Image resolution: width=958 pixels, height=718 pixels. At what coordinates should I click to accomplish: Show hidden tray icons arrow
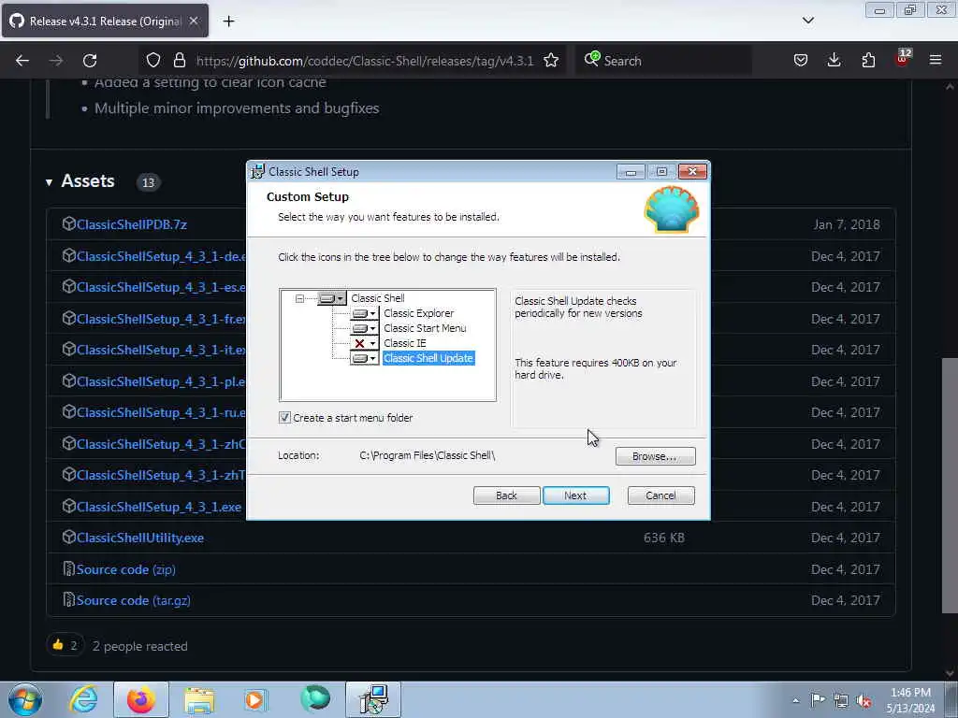[x=795, y=700]
